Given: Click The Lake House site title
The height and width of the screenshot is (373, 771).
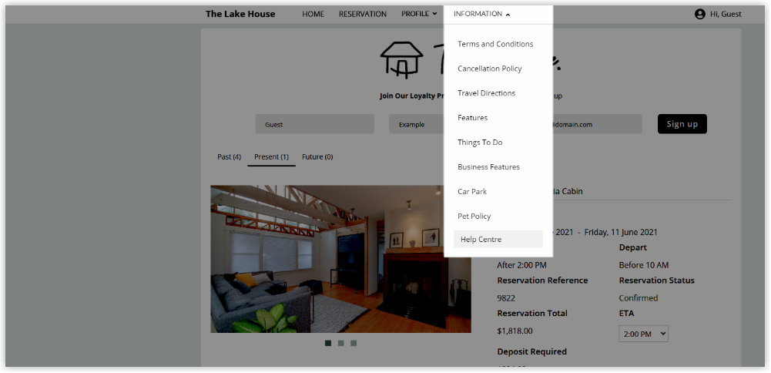Looking at the screenshot, I should pos(240,14).
